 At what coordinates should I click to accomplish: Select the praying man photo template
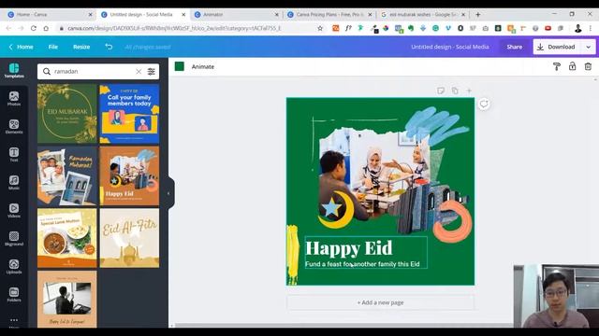tap(66, 299)
